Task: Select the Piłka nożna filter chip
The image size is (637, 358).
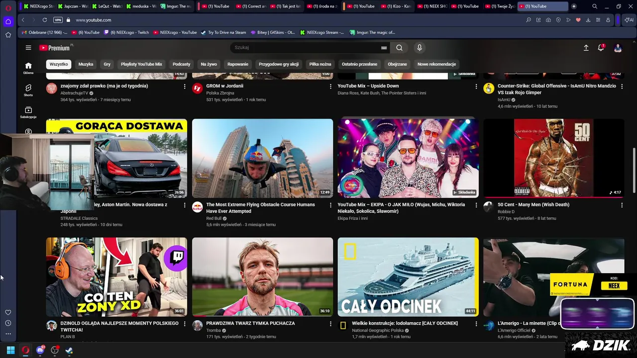Action: click(x=320, y=64)
